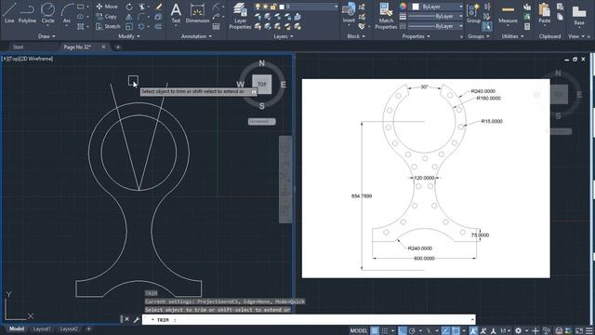Expand the Utilities panel
This screenshot has width=595, height=335.
click(512, 36)
